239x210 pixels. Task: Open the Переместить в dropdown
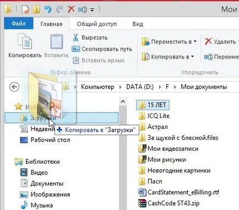(169, 41)
